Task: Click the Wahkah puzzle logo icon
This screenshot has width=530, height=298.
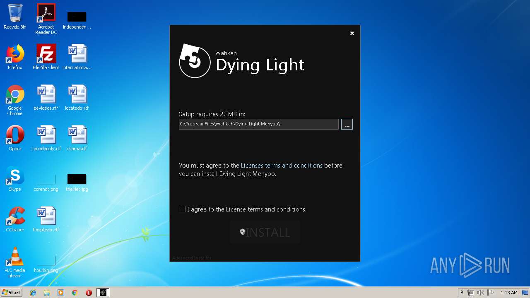Action: (195, 61)
